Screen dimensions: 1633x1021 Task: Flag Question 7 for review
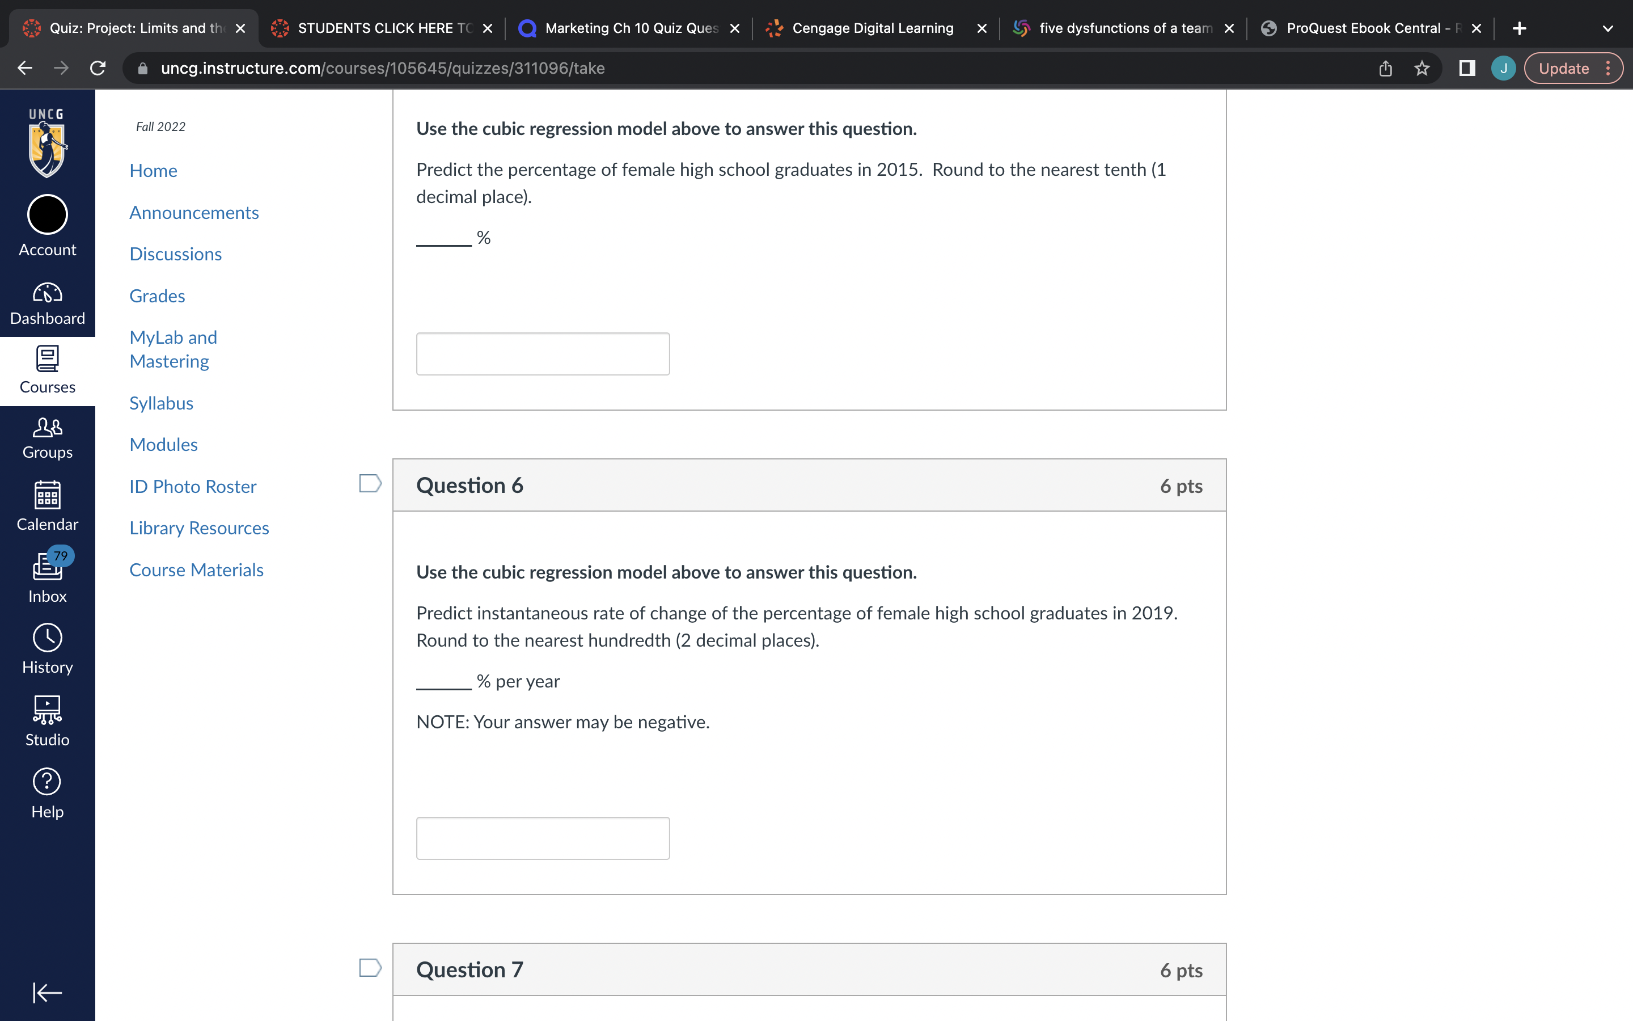369,968
